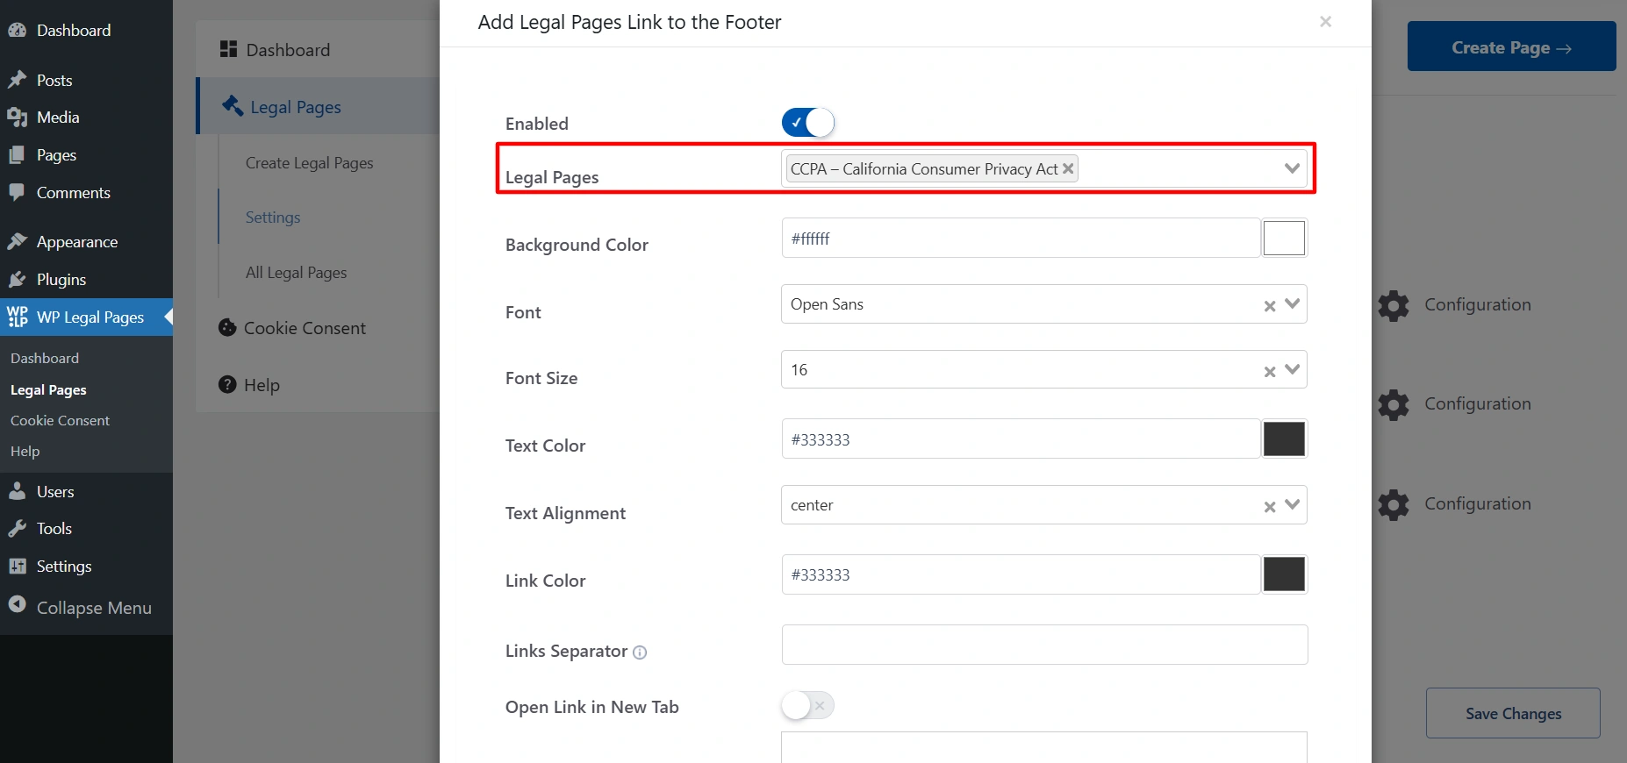Click the Cookie Consent cookie icon

[227, 328]
